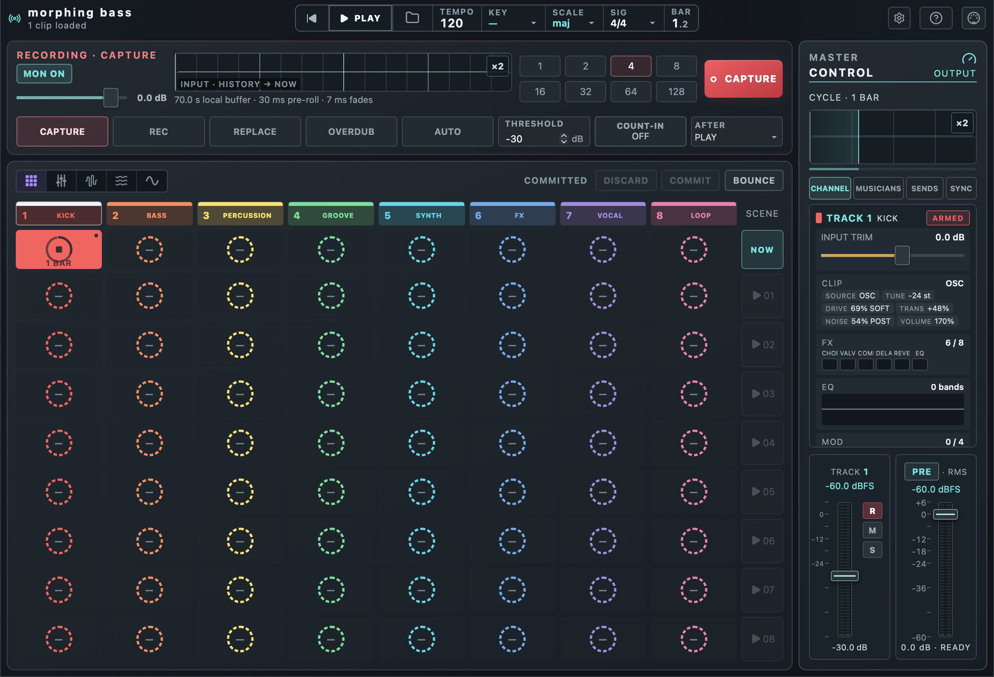Click the red CAPTURE button
The image size is (994, 677).
pos(743,79)
